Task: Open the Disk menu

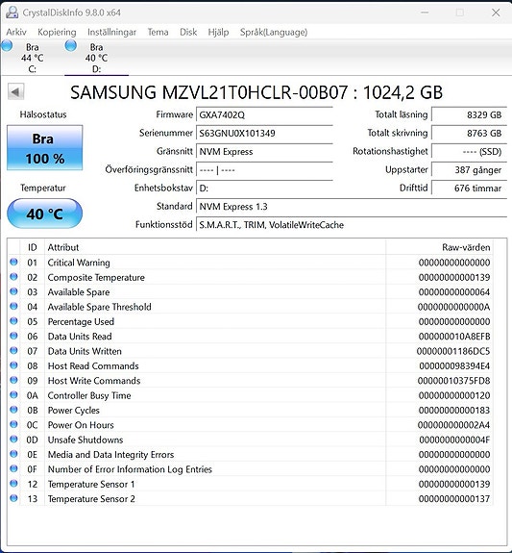Action: (188, 32)
